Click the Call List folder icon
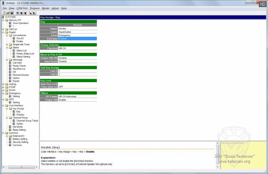 [x=7, y=29]
